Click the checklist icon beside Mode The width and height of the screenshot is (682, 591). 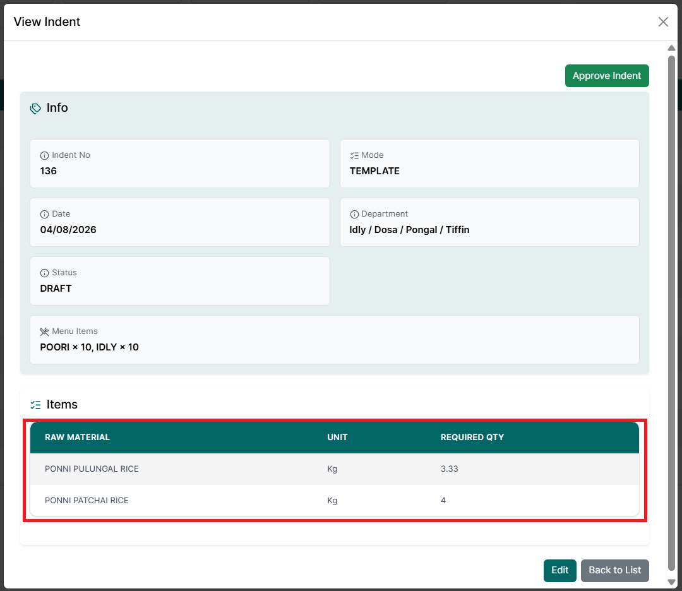tap(354, 156)
